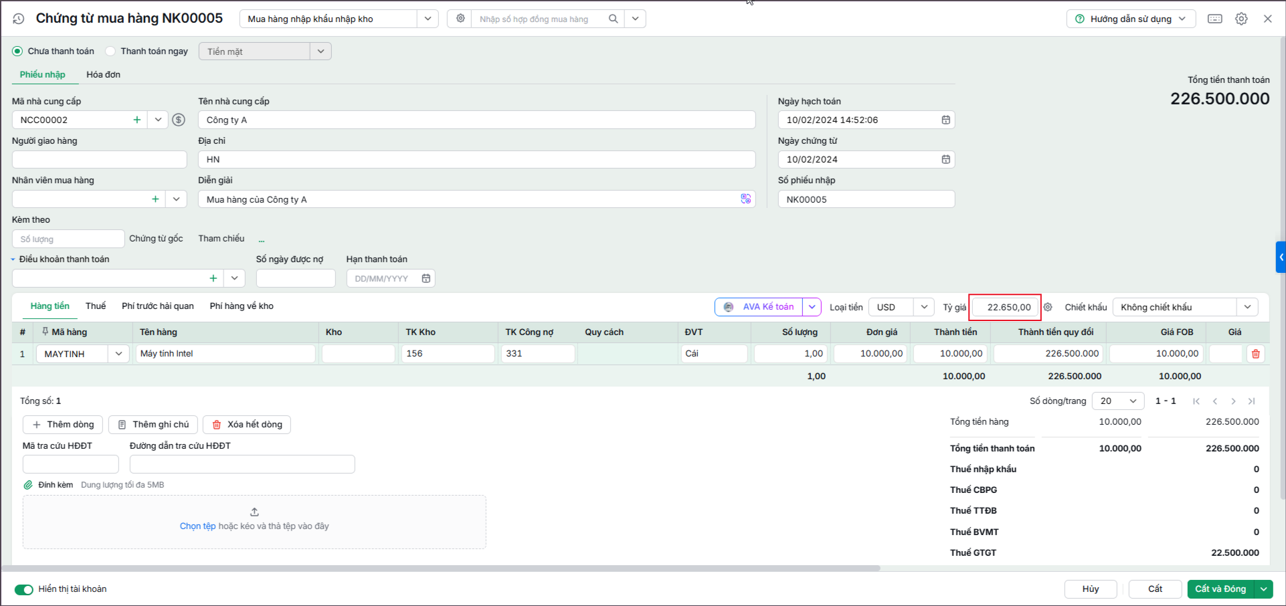The width and height of the screenshot is (1286, 606).
Task: Expand the Loại tiền USD dropdown
Action: tap(924, 307)
